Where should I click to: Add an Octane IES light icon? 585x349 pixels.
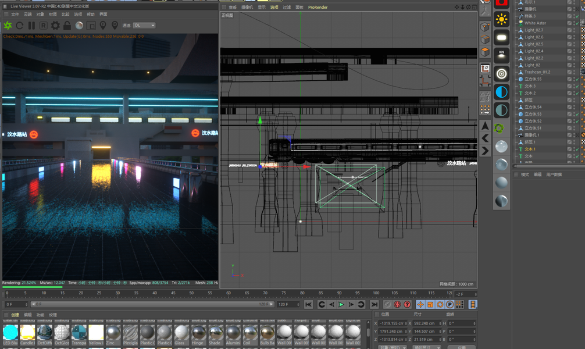click(x=501, y=55)
